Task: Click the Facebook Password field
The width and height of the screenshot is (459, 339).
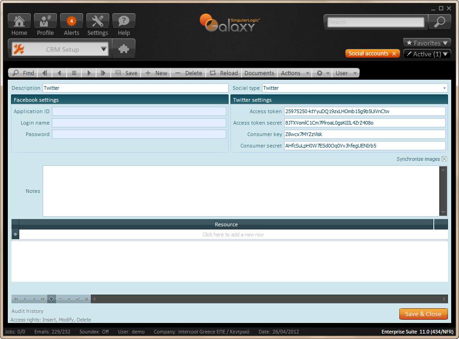Action: point(139,134)
